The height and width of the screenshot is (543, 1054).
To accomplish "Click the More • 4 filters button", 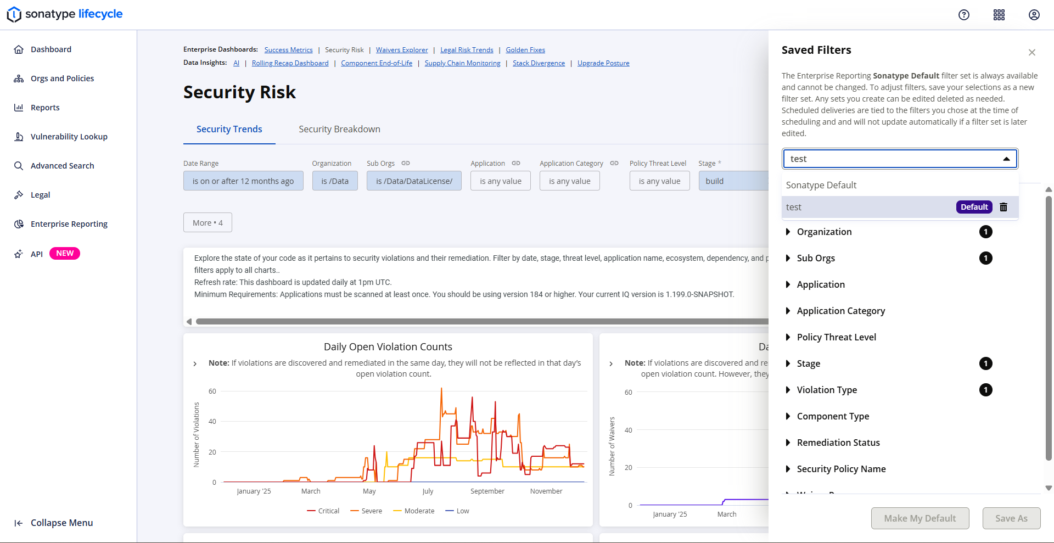I will 208,222.
